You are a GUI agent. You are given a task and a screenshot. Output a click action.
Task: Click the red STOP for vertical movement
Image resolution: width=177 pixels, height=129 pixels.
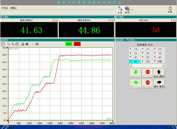click(148, 73)
